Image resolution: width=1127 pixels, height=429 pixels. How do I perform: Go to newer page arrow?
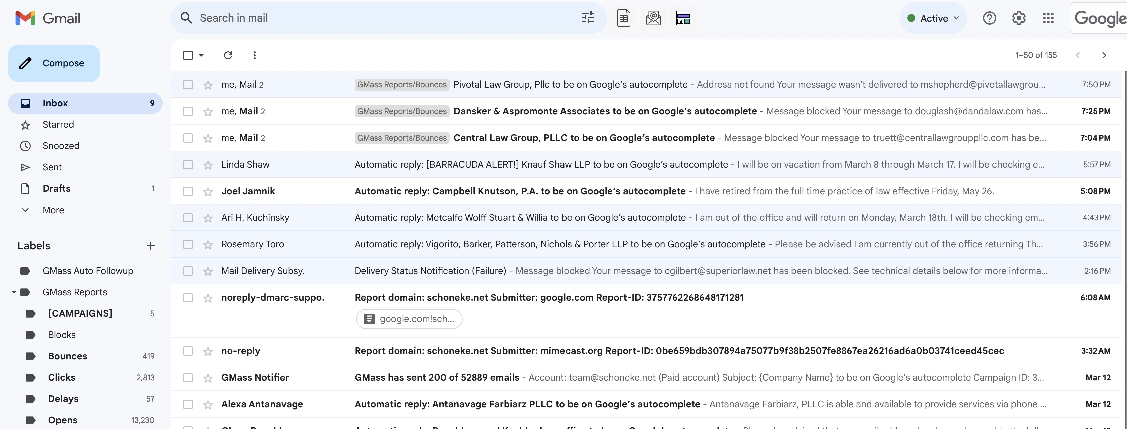click(x=1078, y=55)
